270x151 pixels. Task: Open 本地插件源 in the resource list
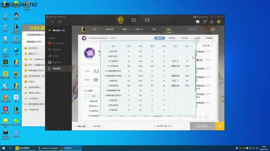[33, 110]
